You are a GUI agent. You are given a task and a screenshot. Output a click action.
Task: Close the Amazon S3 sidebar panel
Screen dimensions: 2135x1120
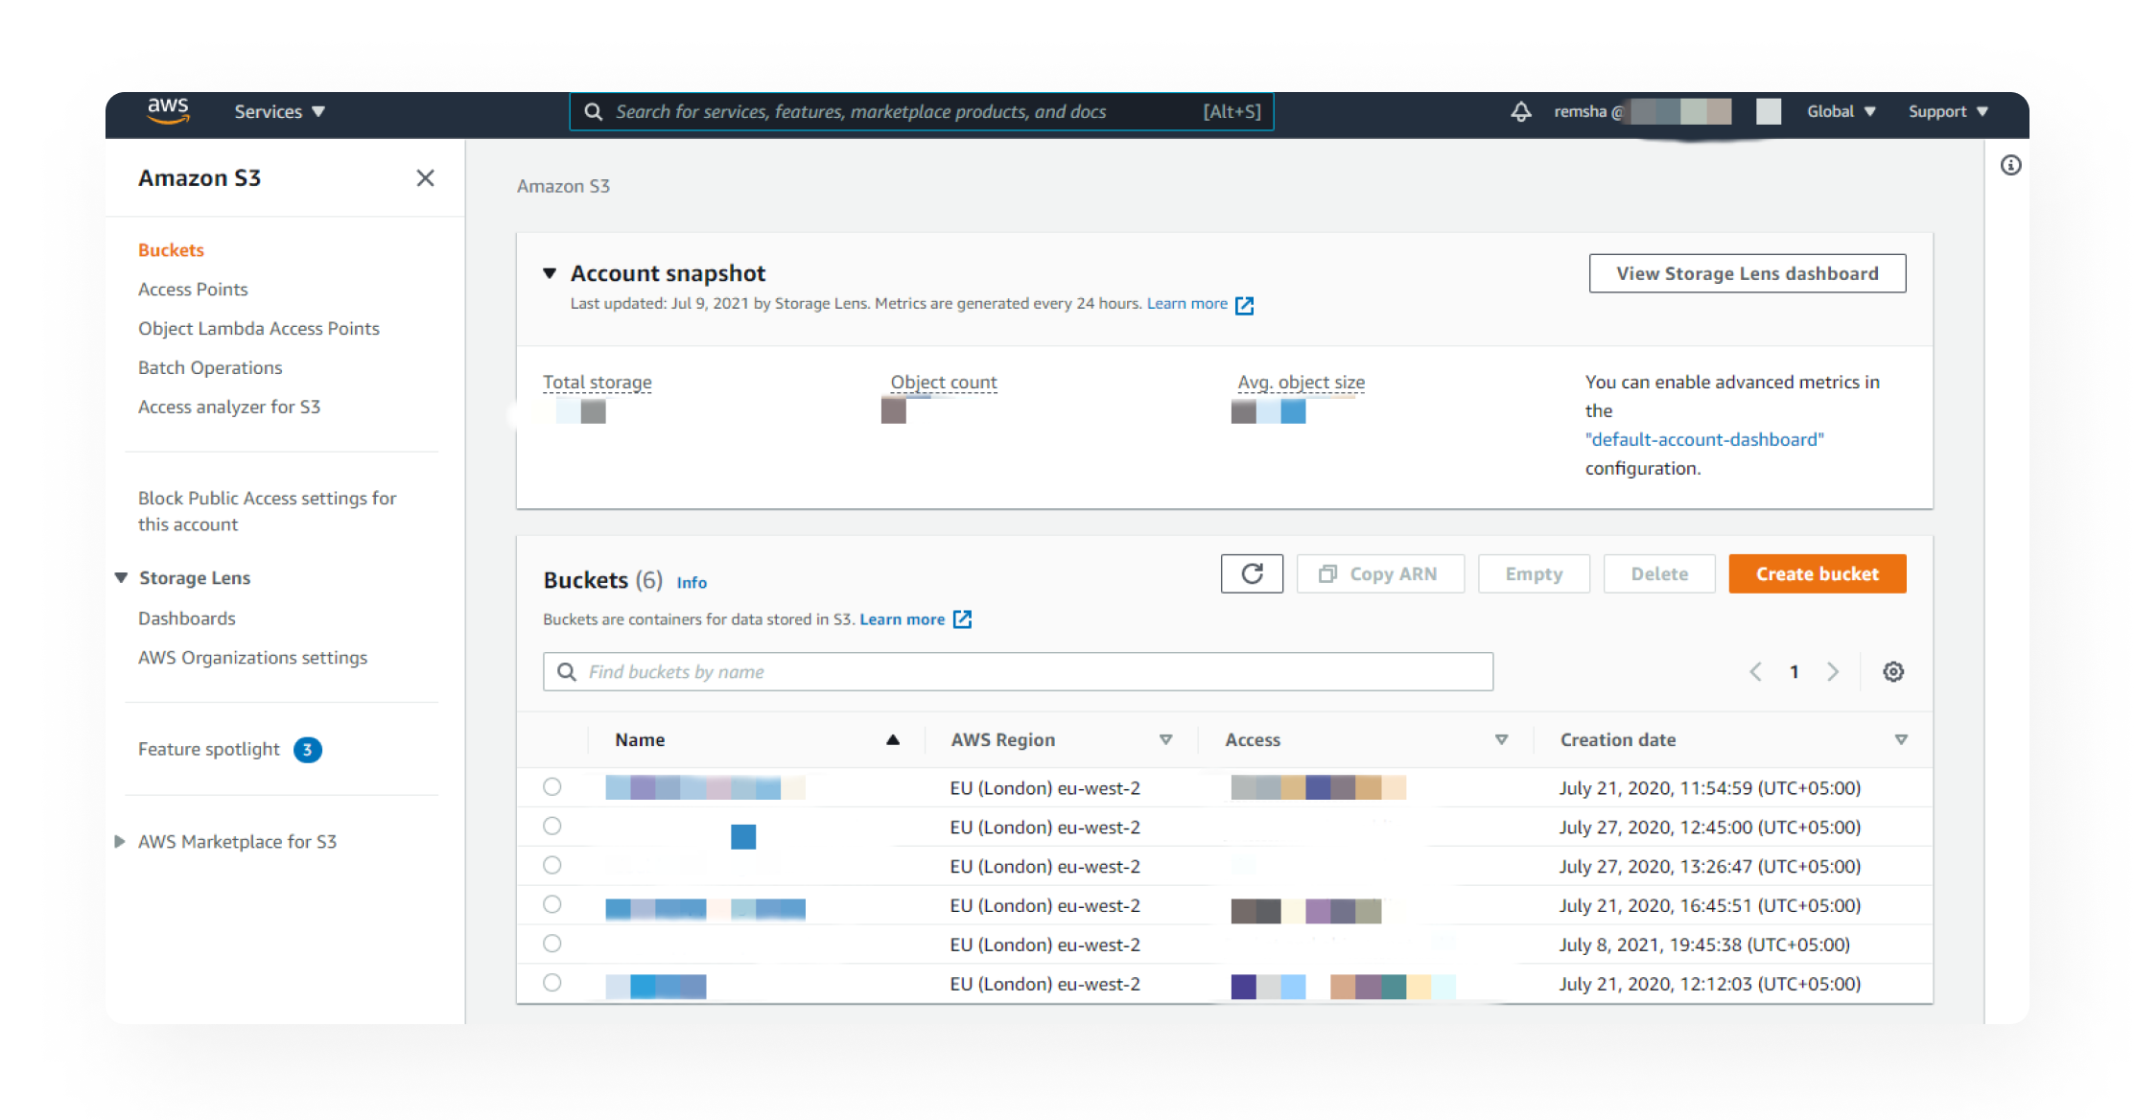[425, 177]
